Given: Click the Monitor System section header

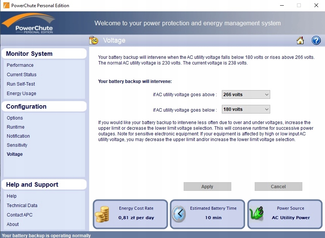Looking at the screenshot, I should click(44, 54).
